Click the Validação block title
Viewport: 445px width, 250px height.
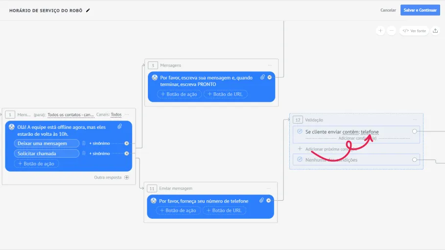pyautogui.click(x=314, y=120)
